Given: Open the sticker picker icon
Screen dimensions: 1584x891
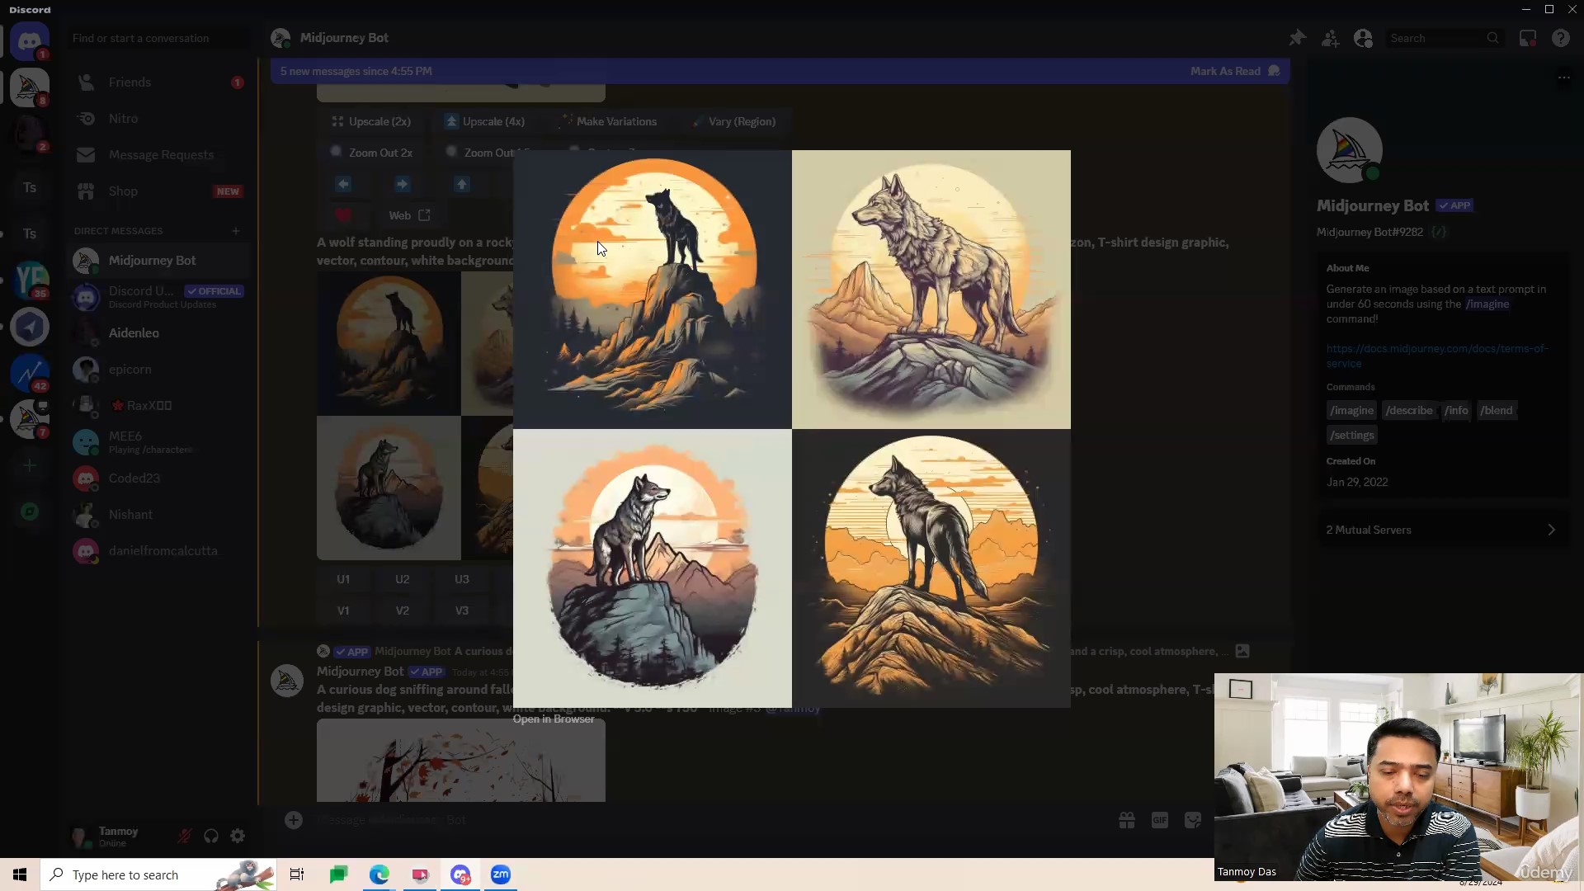Looking at the screenshot, I should pyautogui.click(x=1192, y=820).
